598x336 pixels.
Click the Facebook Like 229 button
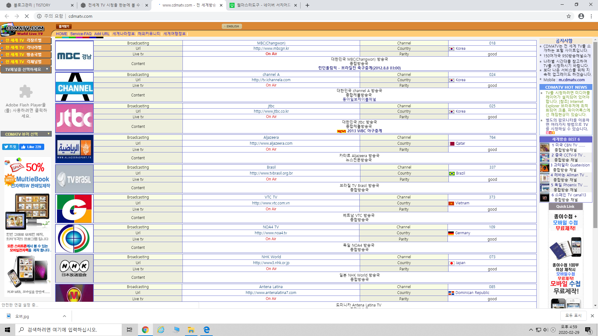[31, 147]
